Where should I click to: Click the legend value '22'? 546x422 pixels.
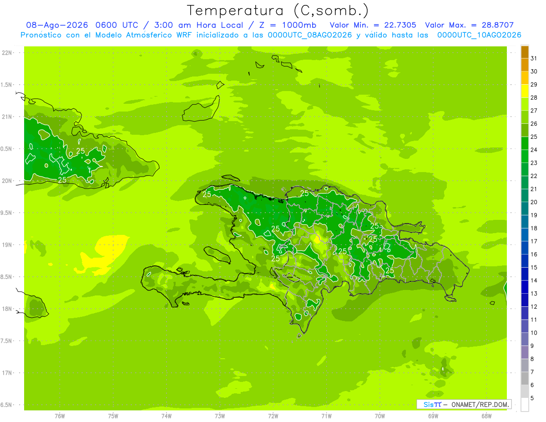pyautogui.click(x=534, y=176)
